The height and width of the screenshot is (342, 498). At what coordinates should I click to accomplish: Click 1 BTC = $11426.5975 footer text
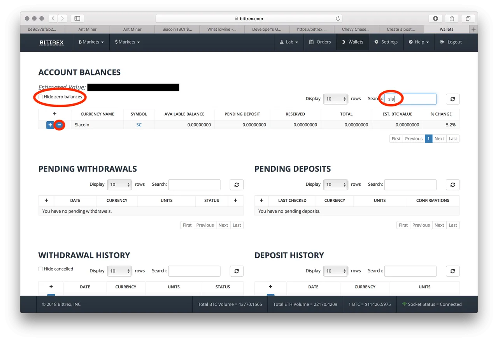pyautogui.click(x=370, y=304)
